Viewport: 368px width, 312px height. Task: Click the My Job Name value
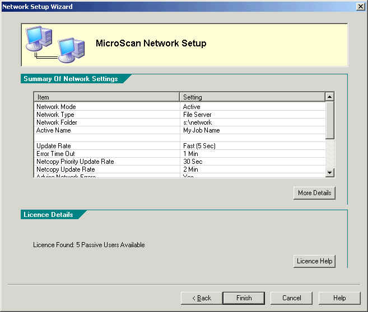click(x=202, y=130)
